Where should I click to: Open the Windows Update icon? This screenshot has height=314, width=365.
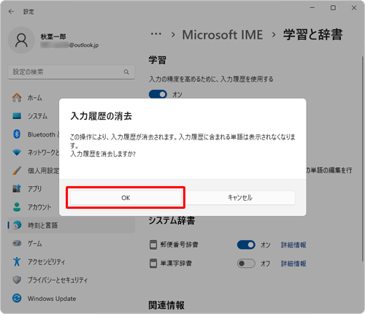coord(17,298)
